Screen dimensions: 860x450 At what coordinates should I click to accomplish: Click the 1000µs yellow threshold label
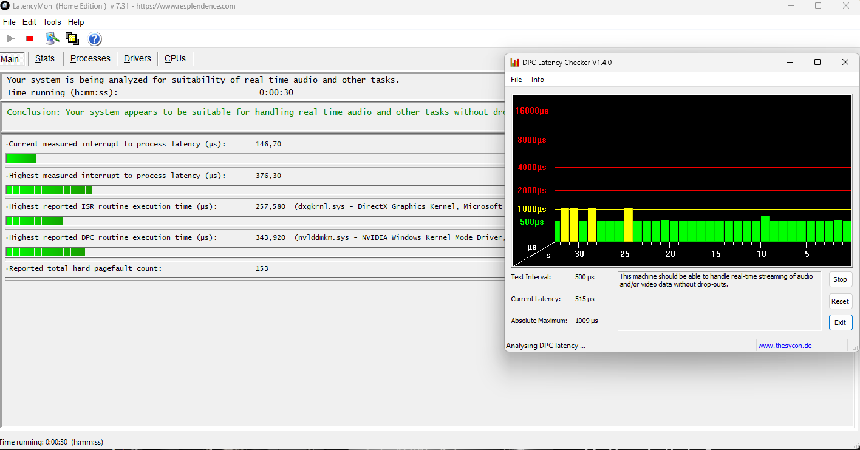pos(532,209)
